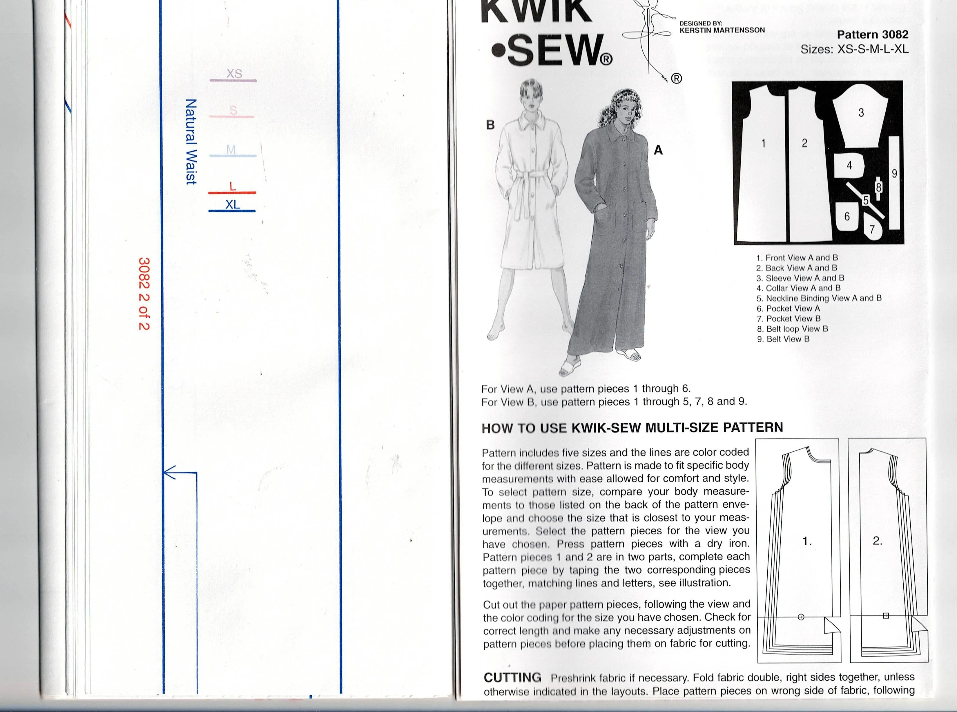Click 'Cut out the paper pattern pieces' paragraph

pyautogui.click(x=617, y=624)
